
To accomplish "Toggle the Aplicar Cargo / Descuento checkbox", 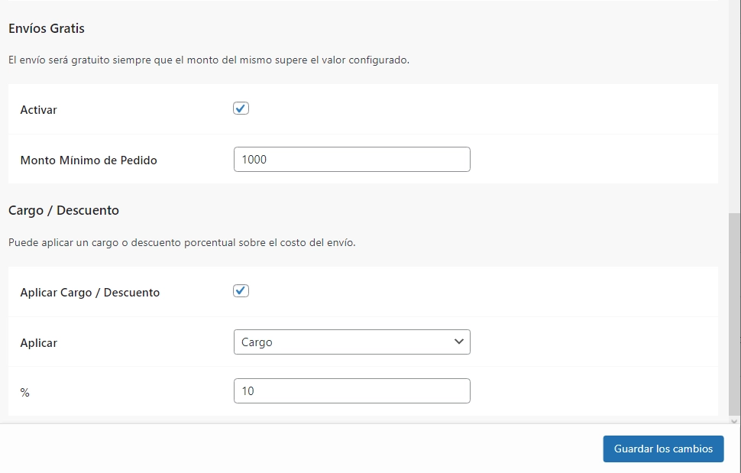I will click(x=241, y=291).
